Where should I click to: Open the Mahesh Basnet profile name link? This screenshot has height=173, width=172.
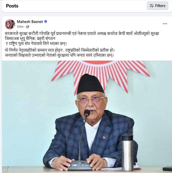(x=30, y=22)
